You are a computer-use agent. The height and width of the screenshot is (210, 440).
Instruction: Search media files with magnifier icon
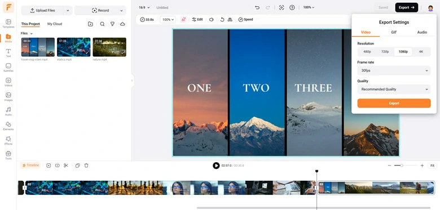click(103, 24)
